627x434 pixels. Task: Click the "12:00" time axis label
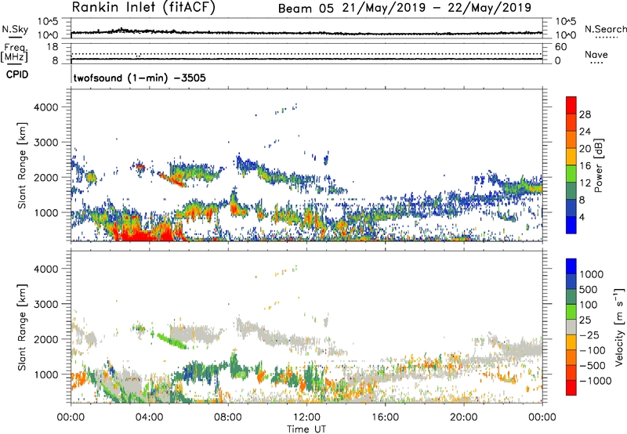306,418
